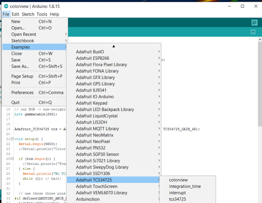Expand Adafruit GFX Library examples
This screenshot has width=262, height=203.
(x=114, y=77)
